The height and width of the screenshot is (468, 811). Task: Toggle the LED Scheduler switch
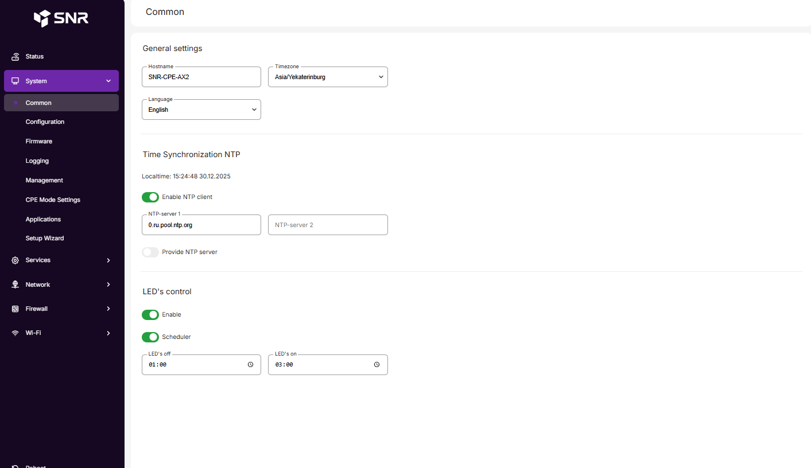[x=150, y=337]
